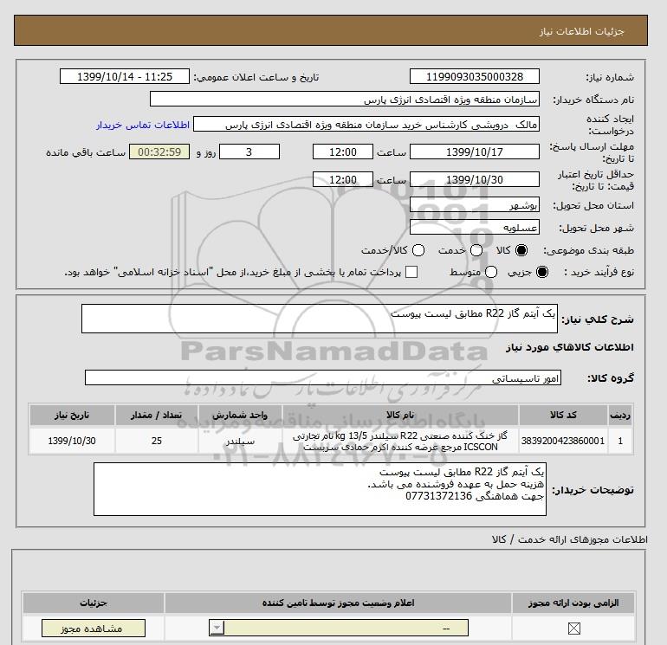Viewport: 667px width, 645px height.
Task: Click the general need description text box
Action: click(x=320, y=319)
